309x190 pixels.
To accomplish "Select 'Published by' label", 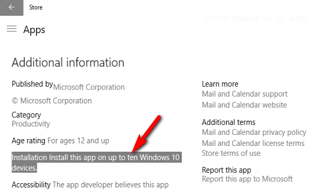I will point(32,84).
